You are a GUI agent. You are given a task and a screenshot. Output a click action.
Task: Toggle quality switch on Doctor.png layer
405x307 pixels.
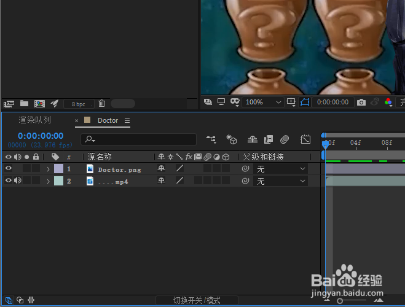point(179,168)
